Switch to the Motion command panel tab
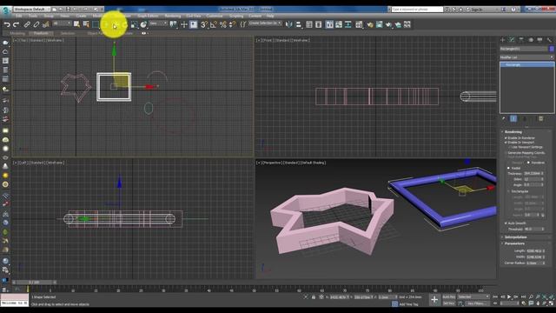The image size is (556, 313). click(x=531, y=40)
